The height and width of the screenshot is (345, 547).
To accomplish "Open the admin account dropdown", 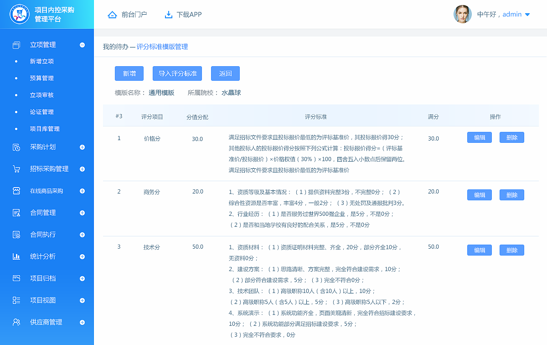I will (527, 14).
